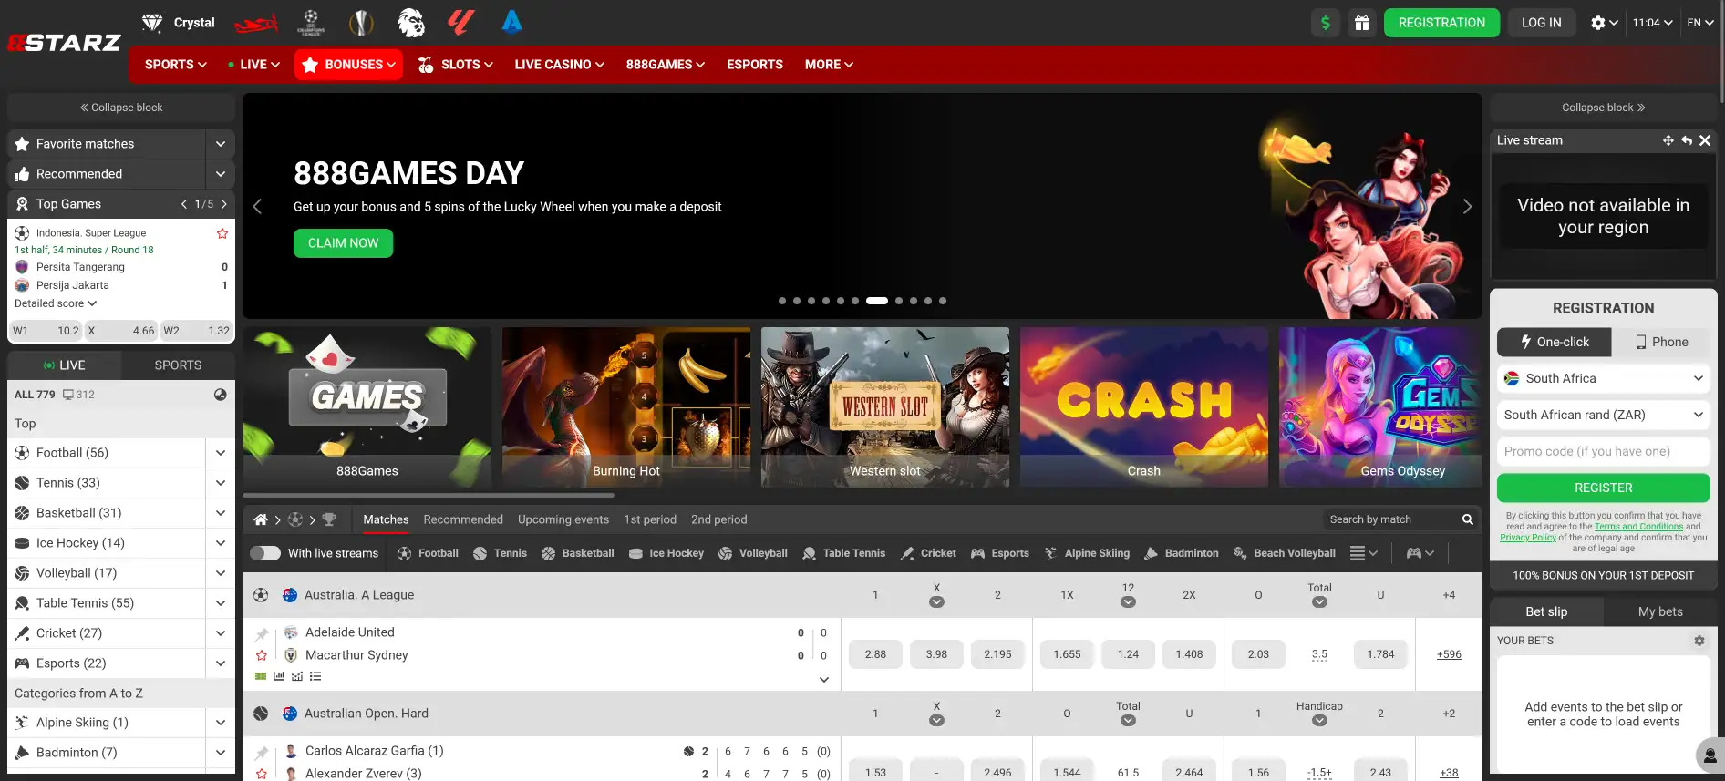This screenshot has height=781, width=1725.
Task: Click the dollar payments icon
Action: (1325, 23)
